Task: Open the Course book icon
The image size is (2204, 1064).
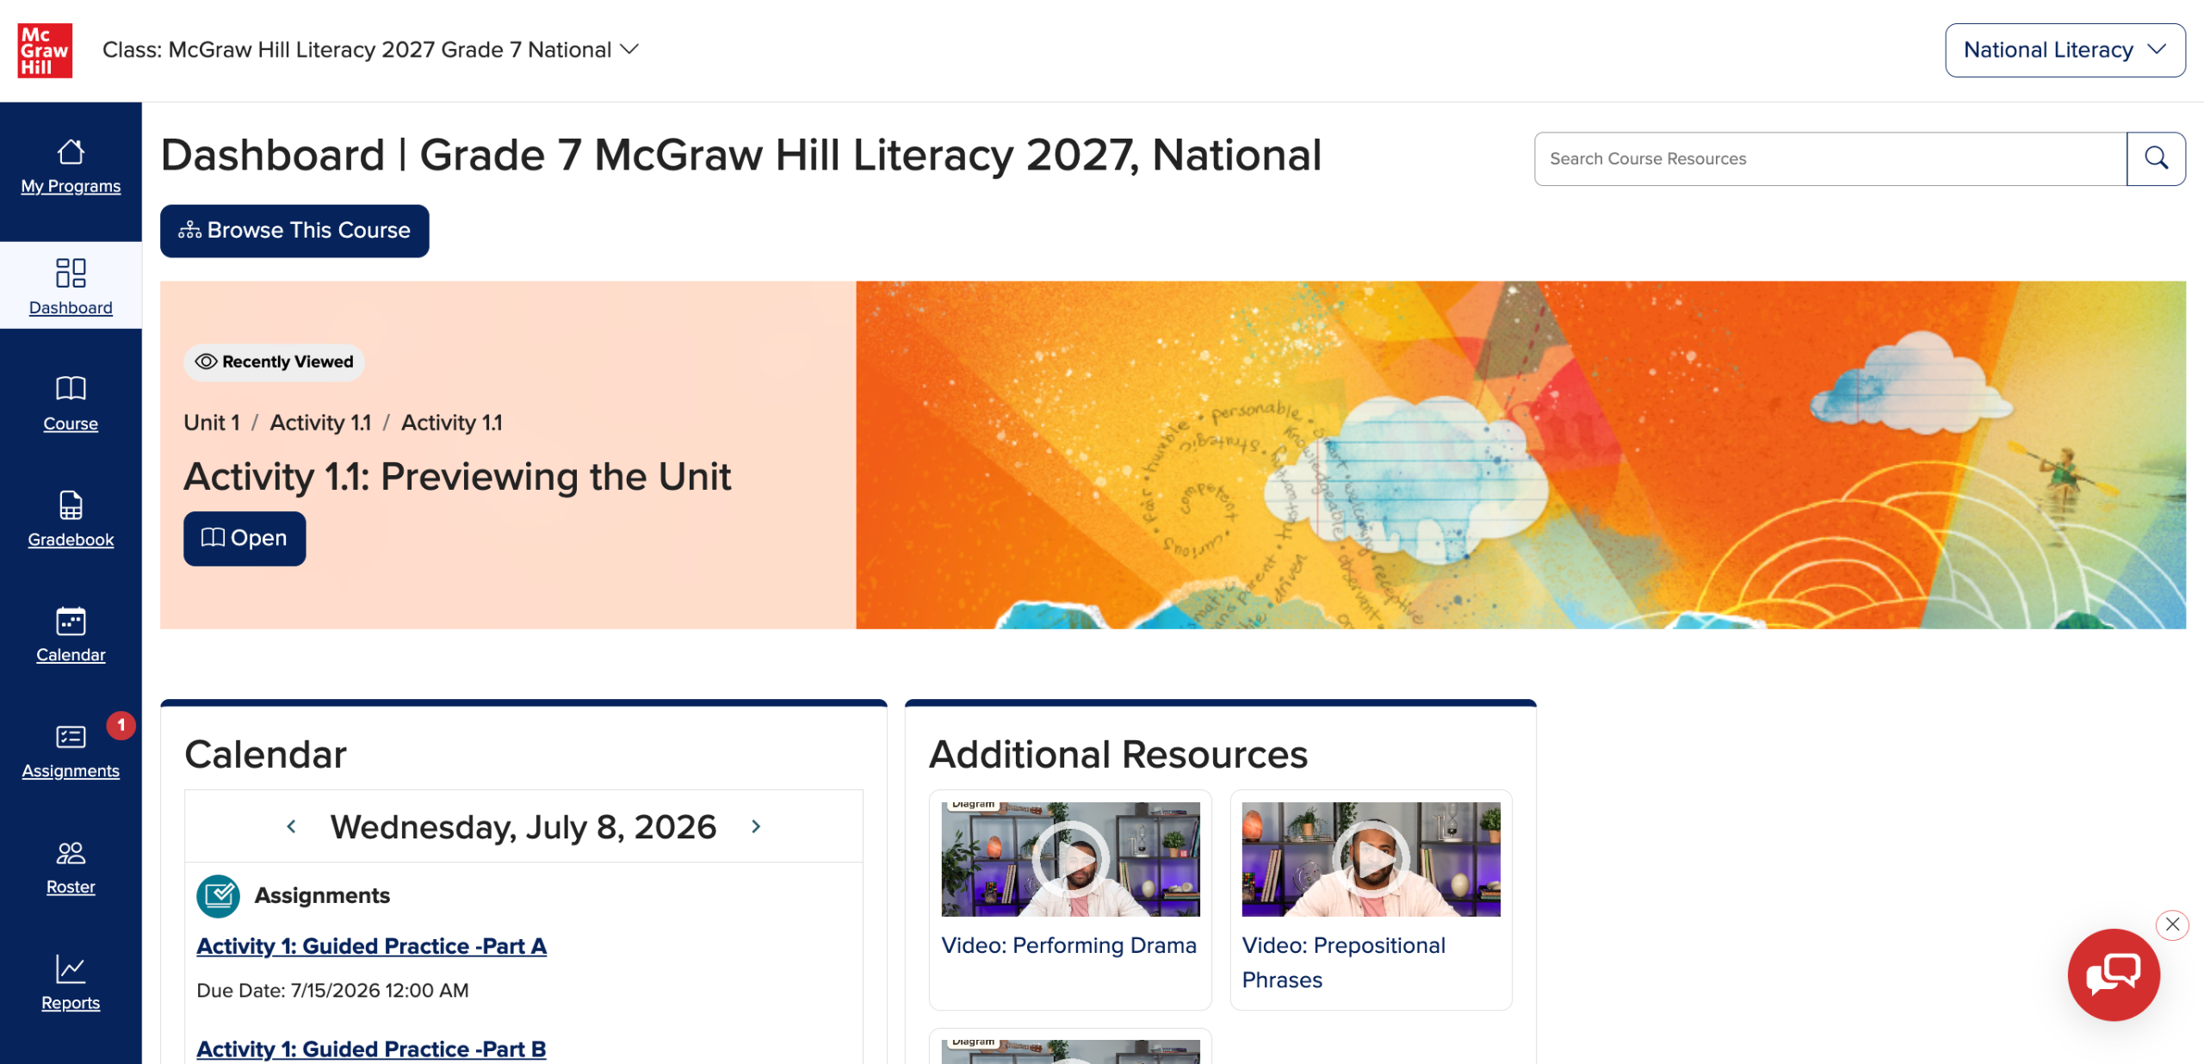Action: click(71, 388)
